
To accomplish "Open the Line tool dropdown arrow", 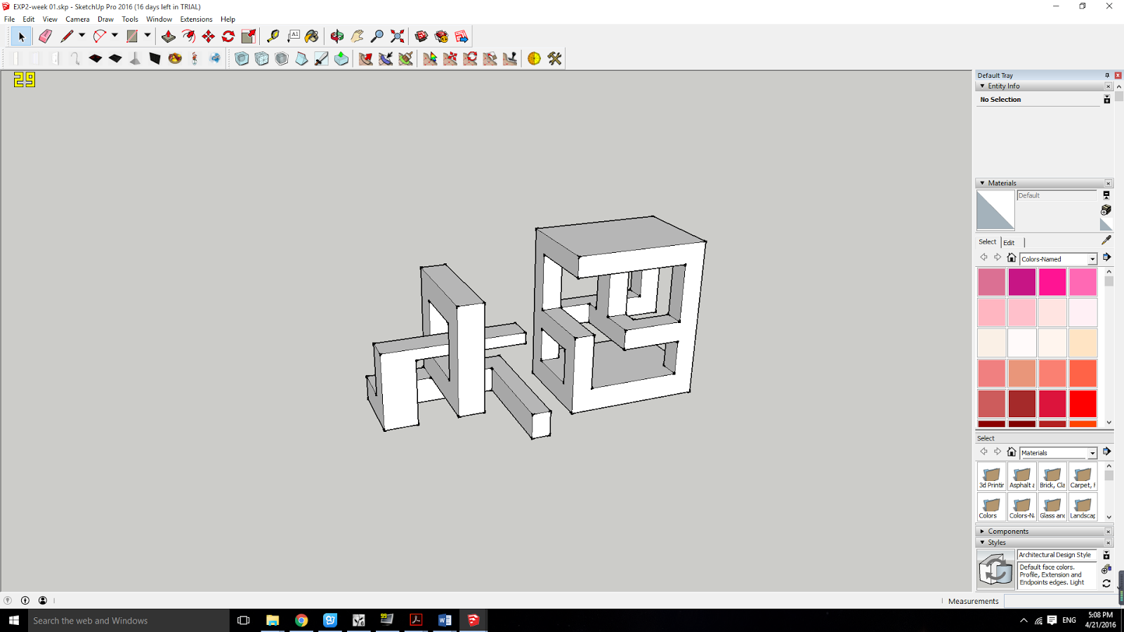I will pos(82,36).
